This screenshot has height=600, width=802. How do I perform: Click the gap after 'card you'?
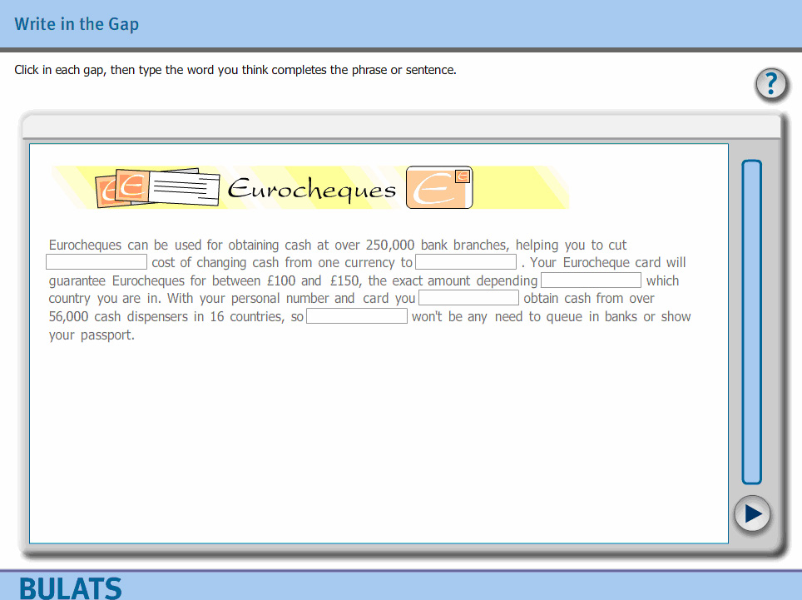(469, 298)
